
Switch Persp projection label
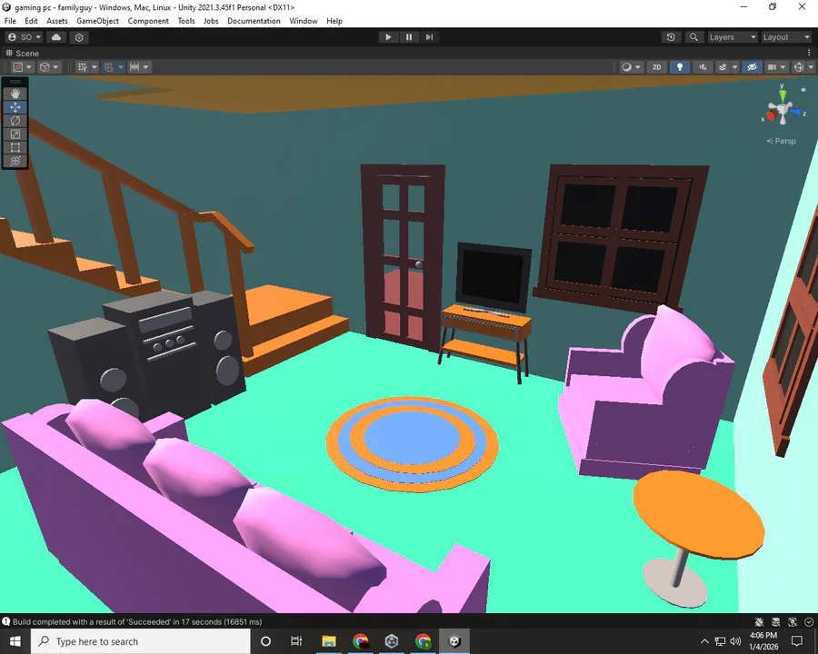coord(781,141)
